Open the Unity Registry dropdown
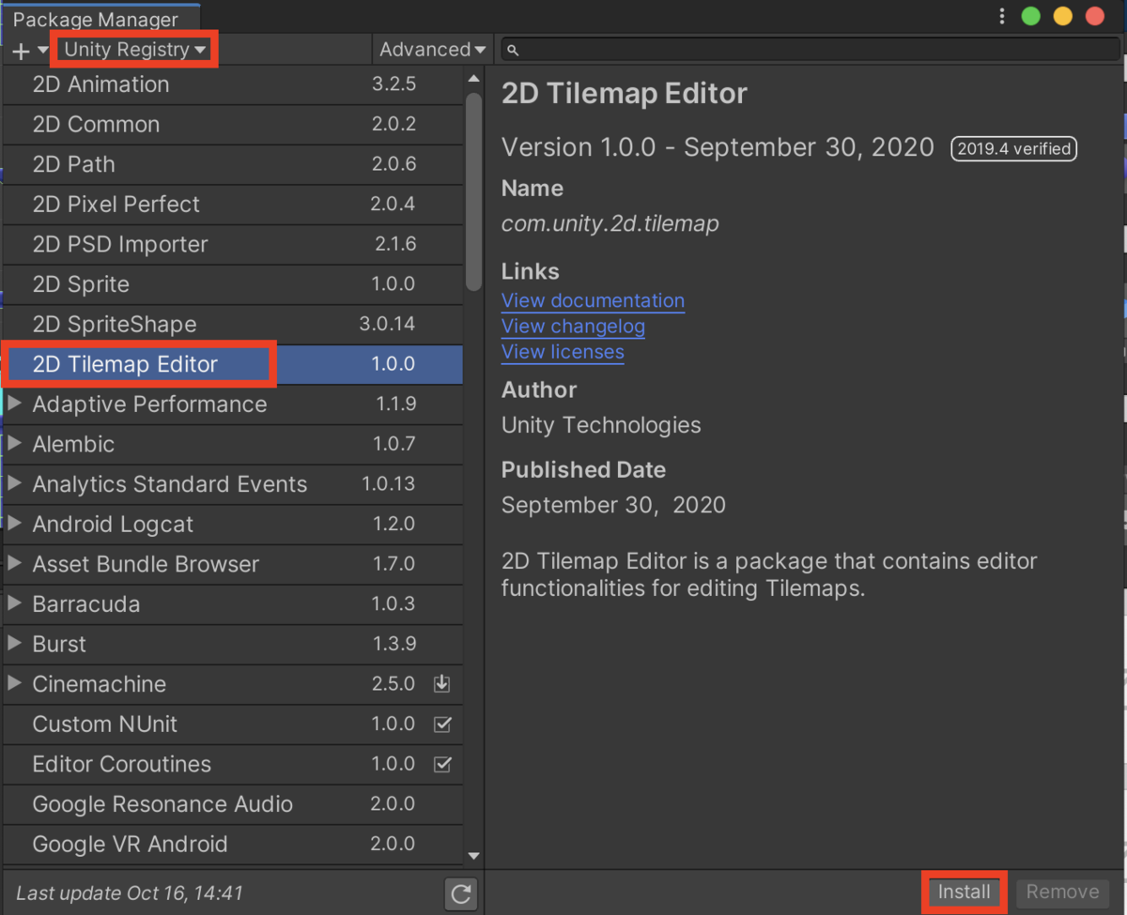Image resolution: width=1127 pixels, height=915 pixels. coord(135,50)
